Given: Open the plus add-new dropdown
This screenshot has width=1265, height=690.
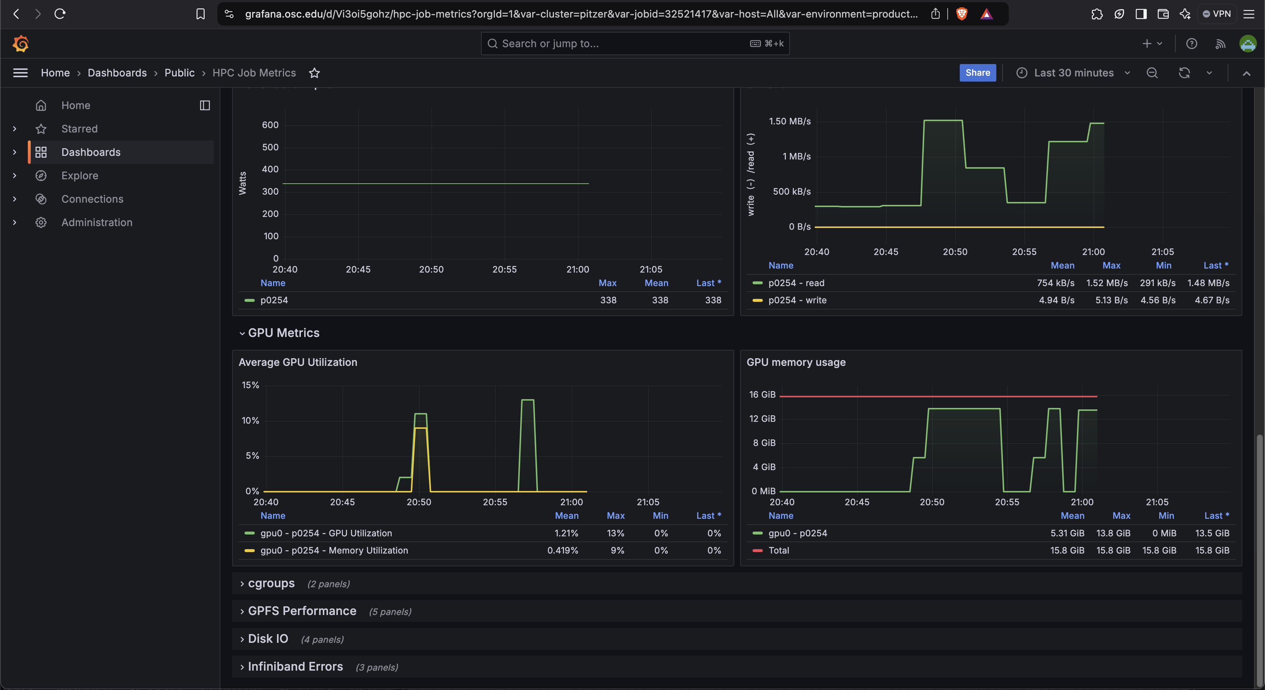Looking at the screenshot, I should pyautogui.click(x=1152, y=44).
